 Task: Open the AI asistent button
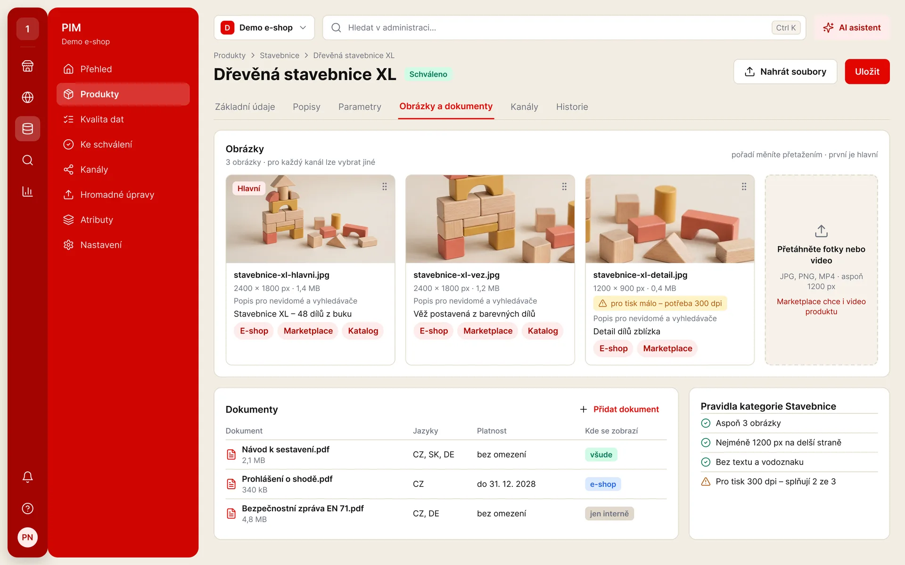pyautogui.click(x=852, y=28)
